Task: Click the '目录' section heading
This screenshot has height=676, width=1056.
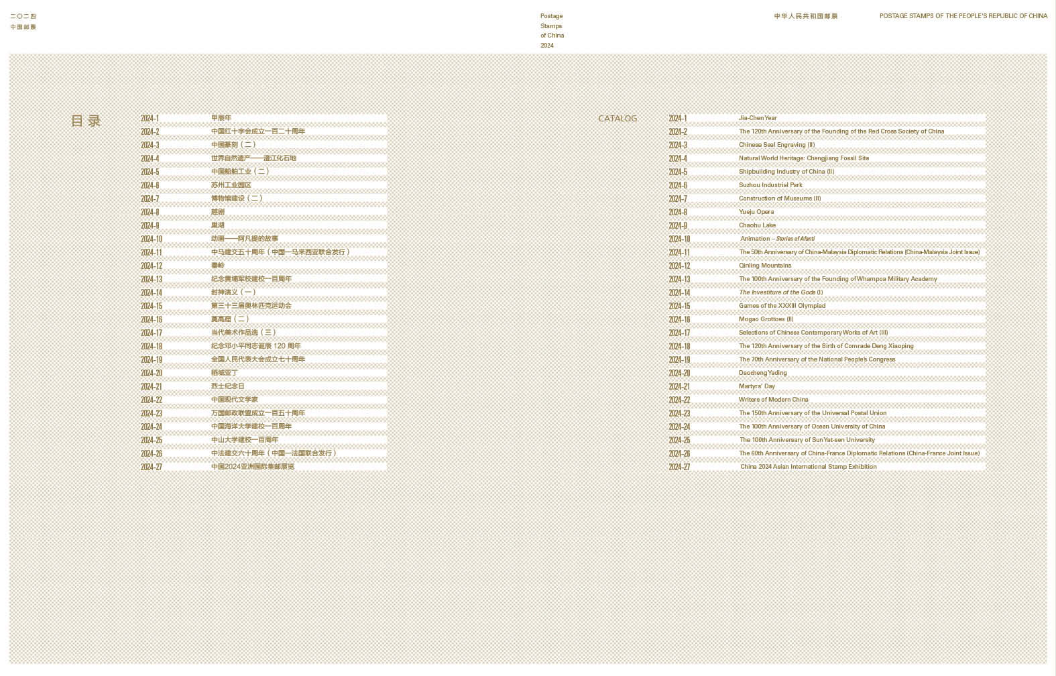Action: click(86, 121)
